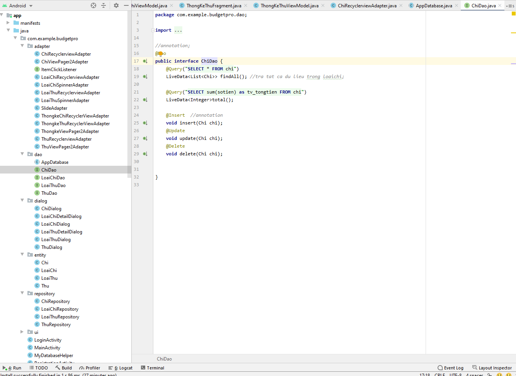Click the yellow lightbulb on line 16

pos(161,54)
